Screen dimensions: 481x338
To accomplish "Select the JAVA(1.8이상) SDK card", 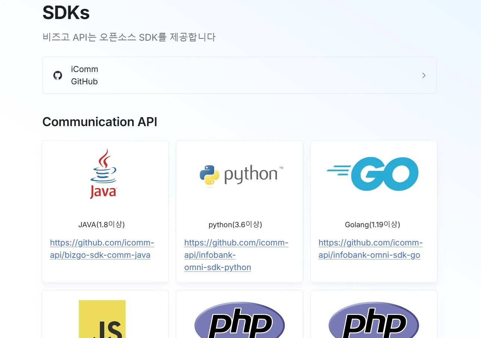I will 105,211.
